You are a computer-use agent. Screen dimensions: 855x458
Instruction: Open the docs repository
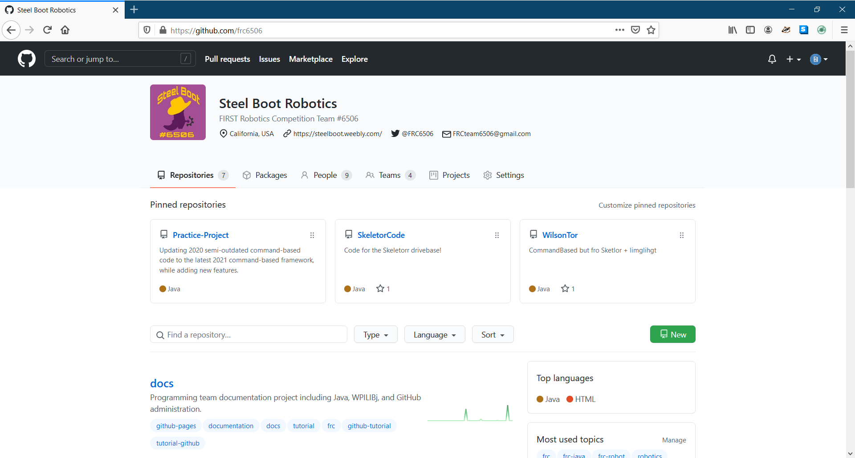click(162, 383)
